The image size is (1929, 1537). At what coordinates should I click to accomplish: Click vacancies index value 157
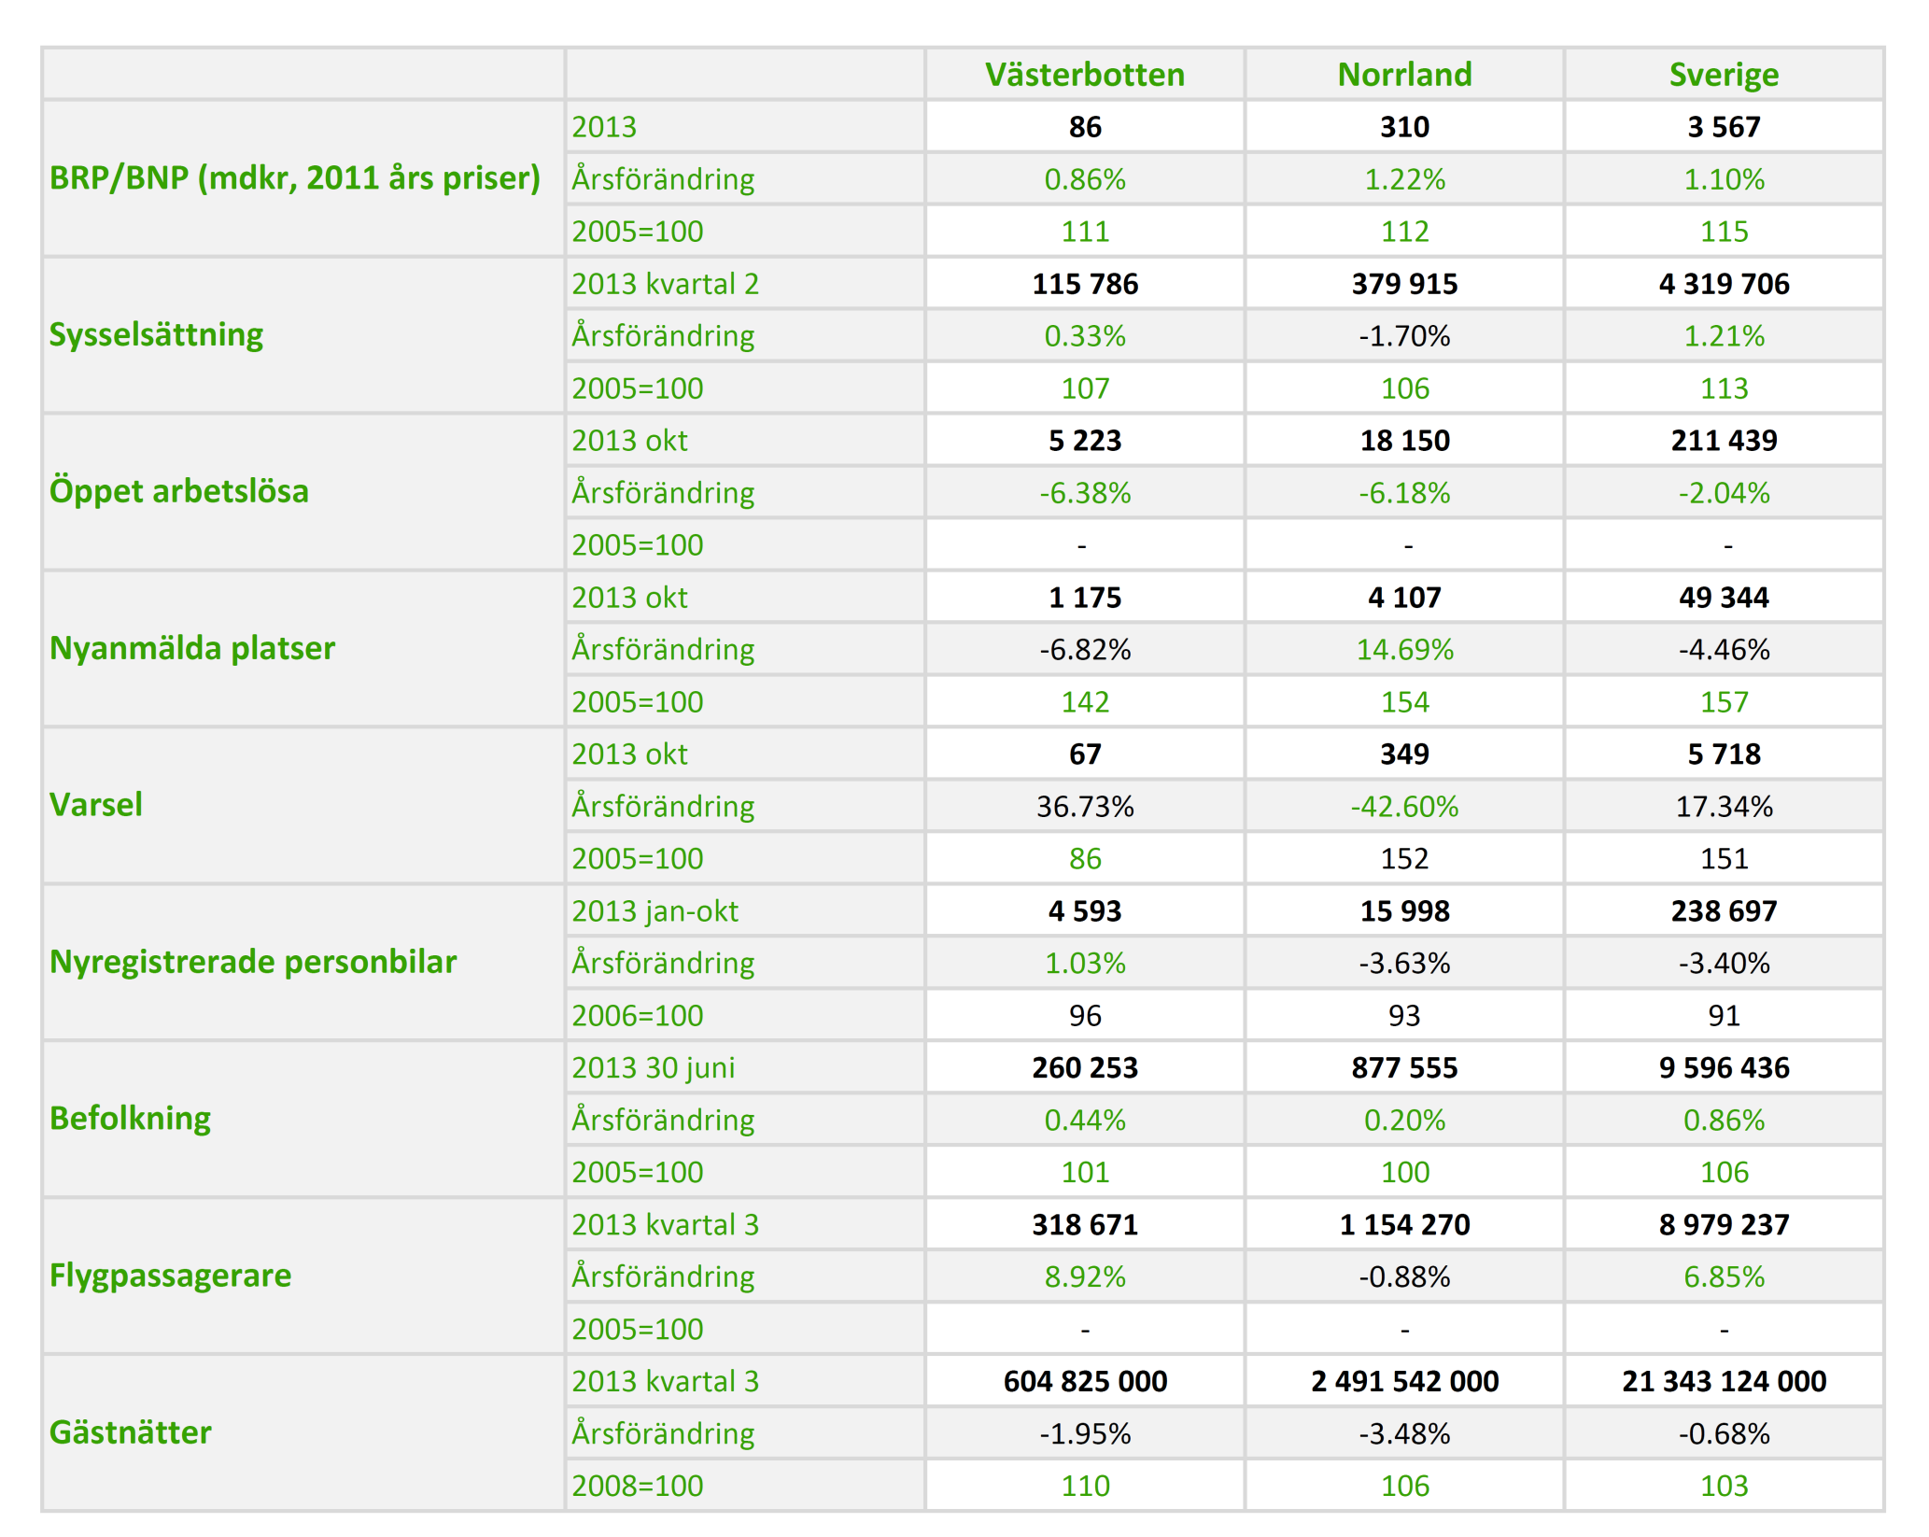tap(1724, 702)
